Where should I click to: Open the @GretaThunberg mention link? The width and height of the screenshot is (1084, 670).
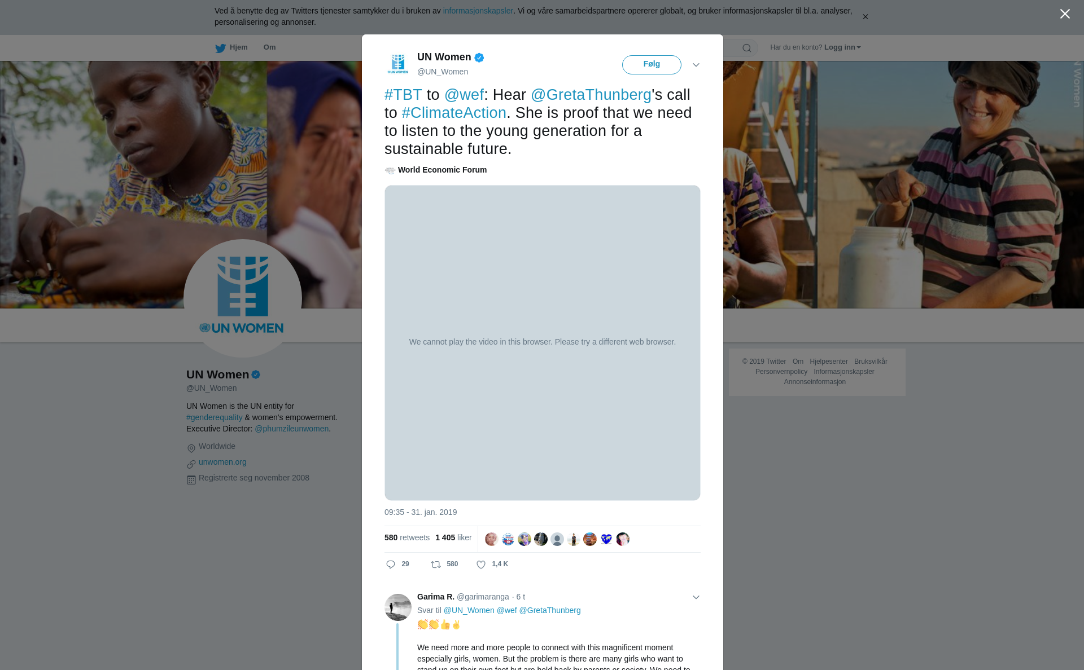pos(591,95)
